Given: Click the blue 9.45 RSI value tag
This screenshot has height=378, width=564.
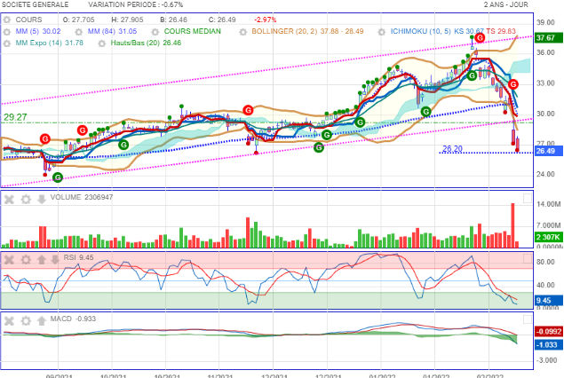Looking at the screenshot, I should point(548,301).
